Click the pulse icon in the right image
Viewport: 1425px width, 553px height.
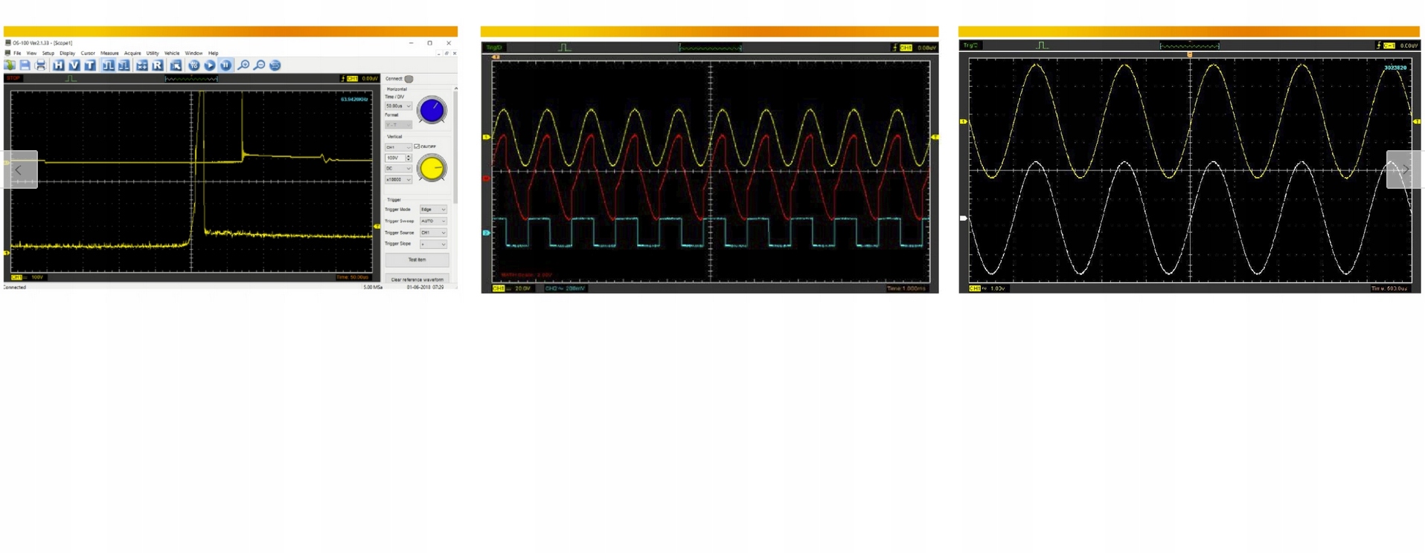pyautogui.click(x=1042, y=45)
